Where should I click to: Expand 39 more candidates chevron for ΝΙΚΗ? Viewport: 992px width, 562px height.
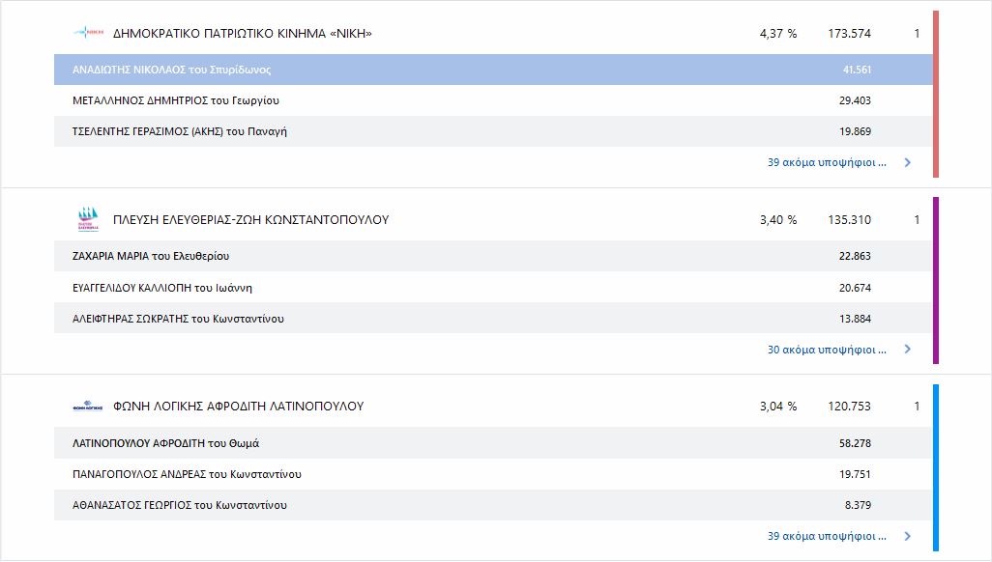[x=907, y=163]
